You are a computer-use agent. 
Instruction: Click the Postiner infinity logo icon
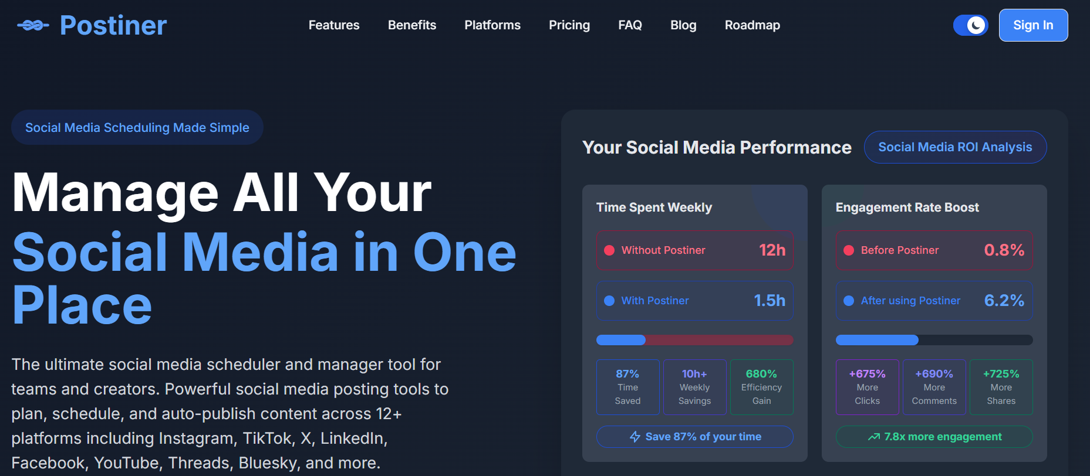[x=33, y=25]
